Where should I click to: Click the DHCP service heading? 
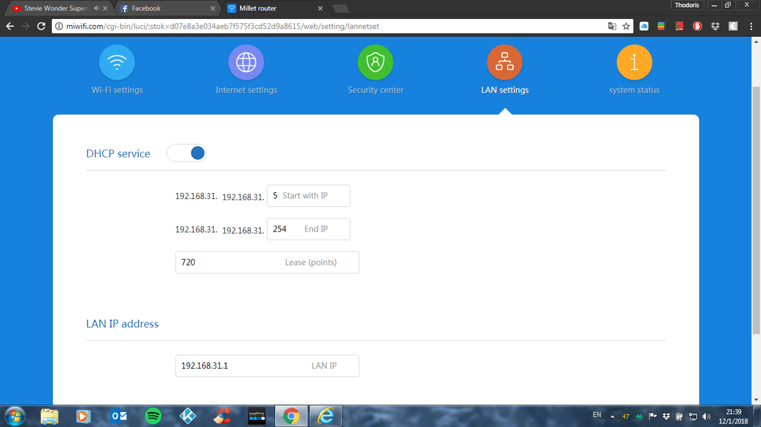118,154
